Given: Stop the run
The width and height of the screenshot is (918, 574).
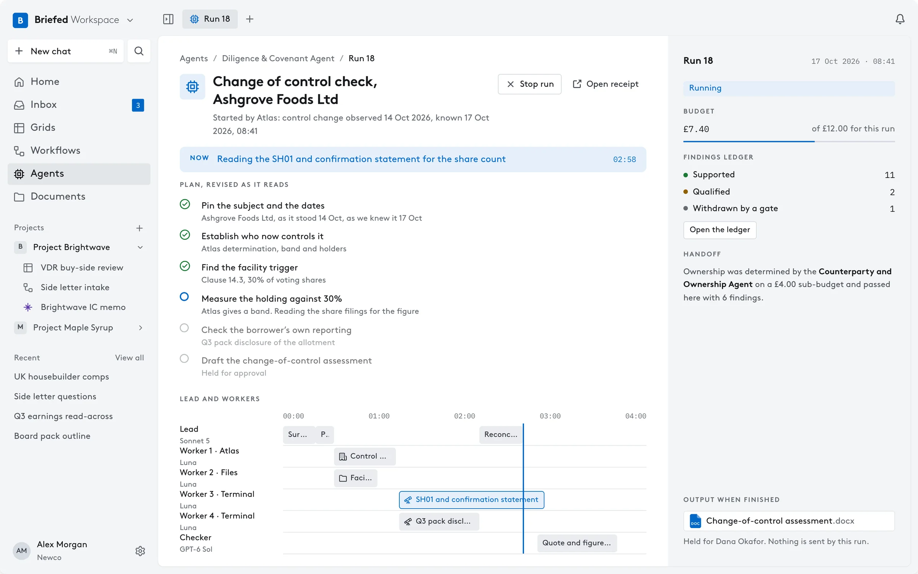Looking at the screenshot, I should pyautogui.click(x=529, y=84).
